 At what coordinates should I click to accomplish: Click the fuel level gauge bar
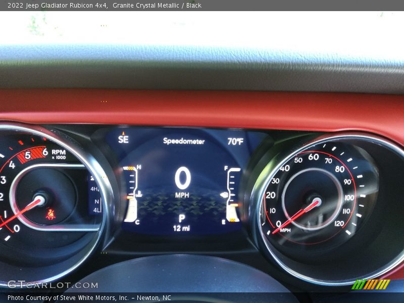coord(233,194)
